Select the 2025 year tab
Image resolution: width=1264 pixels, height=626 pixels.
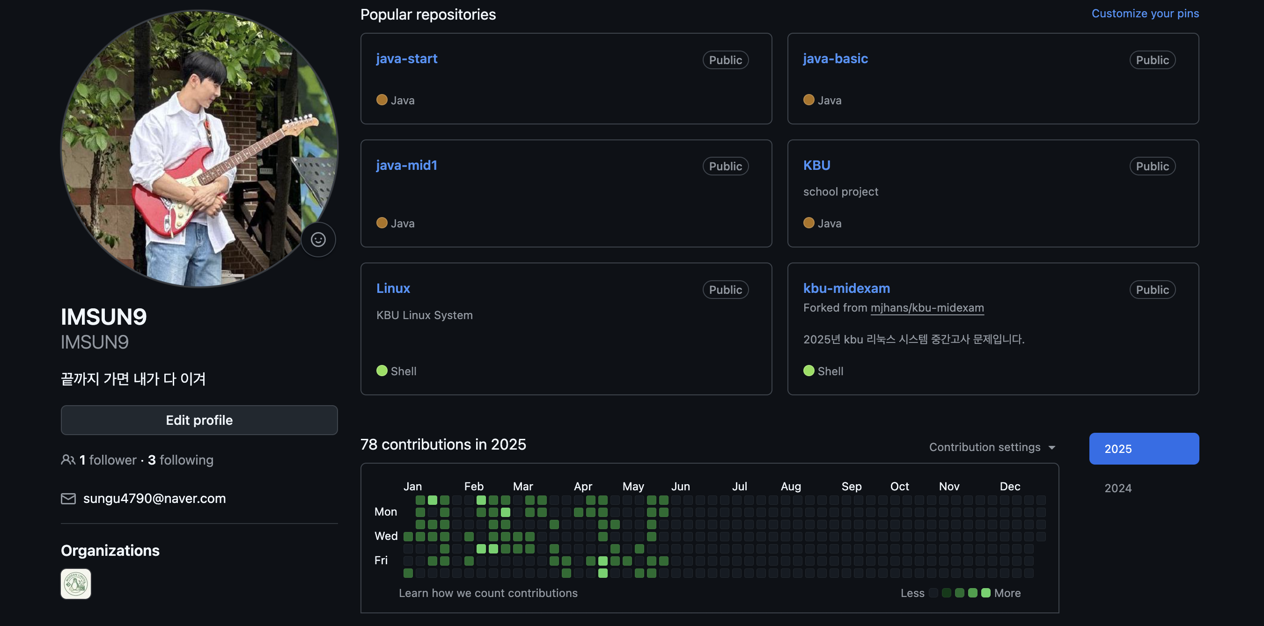[1143, 449]
